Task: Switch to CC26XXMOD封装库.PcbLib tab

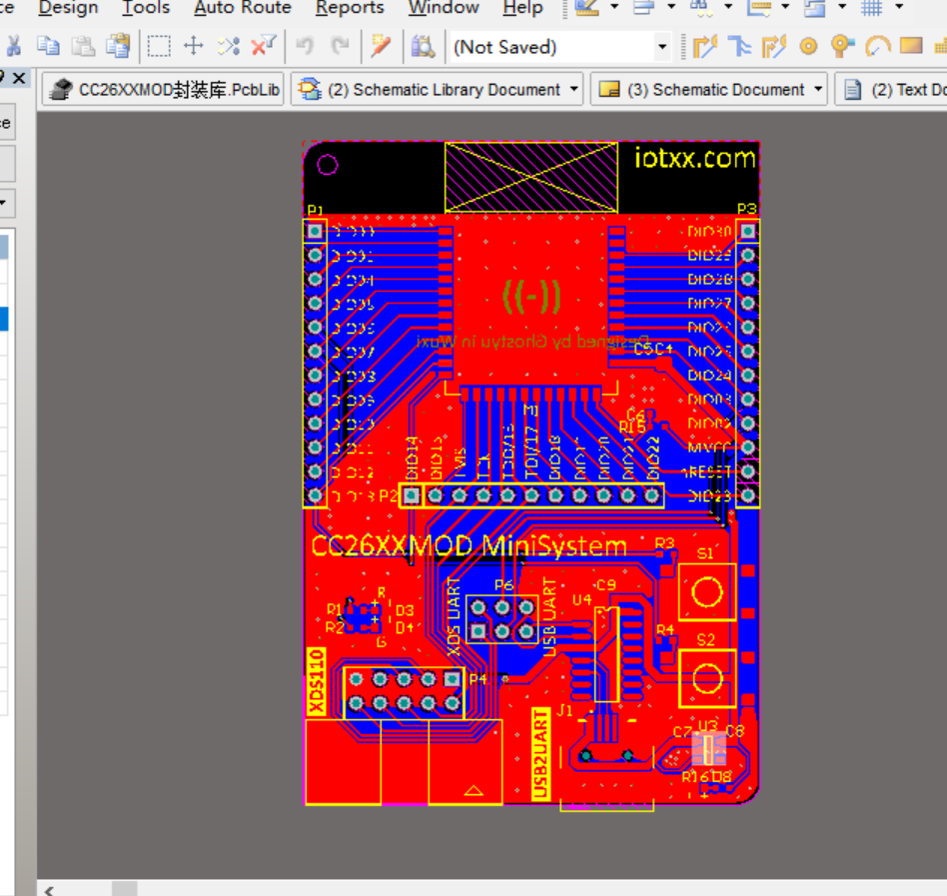Action: [x=163, y=89]
